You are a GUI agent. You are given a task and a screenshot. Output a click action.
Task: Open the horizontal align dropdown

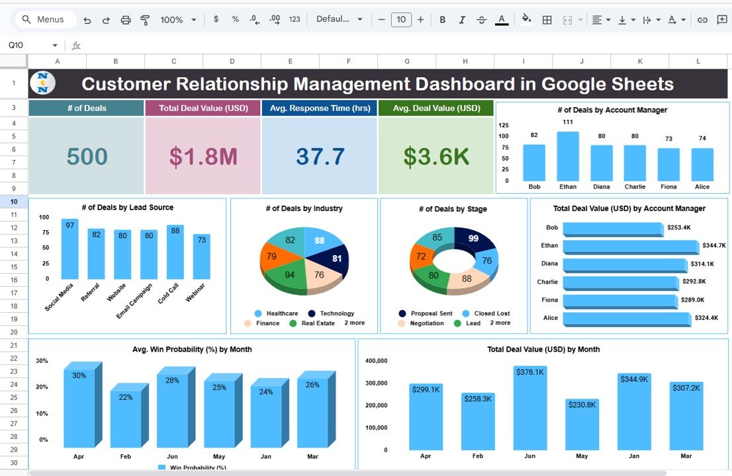pos(601,20)
